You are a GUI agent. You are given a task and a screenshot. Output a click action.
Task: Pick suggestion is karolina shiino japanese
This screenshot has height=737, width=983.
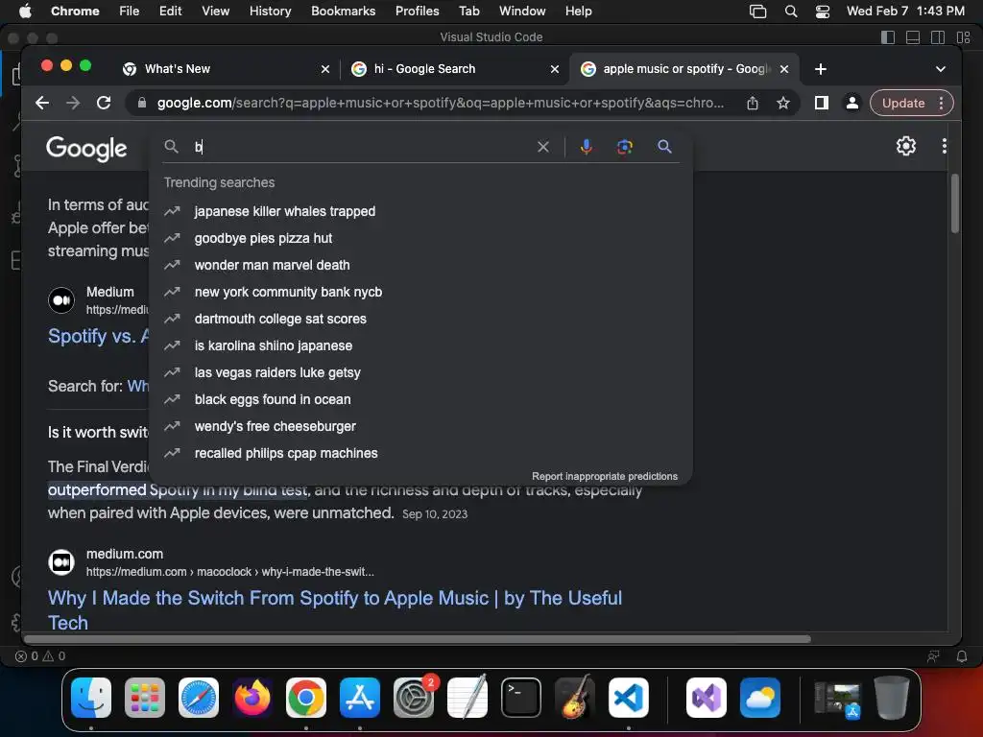tap(420, 345)
